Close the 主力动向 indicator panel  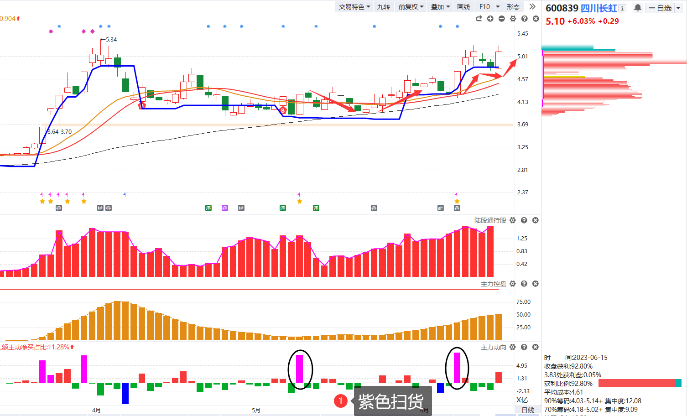536,347
